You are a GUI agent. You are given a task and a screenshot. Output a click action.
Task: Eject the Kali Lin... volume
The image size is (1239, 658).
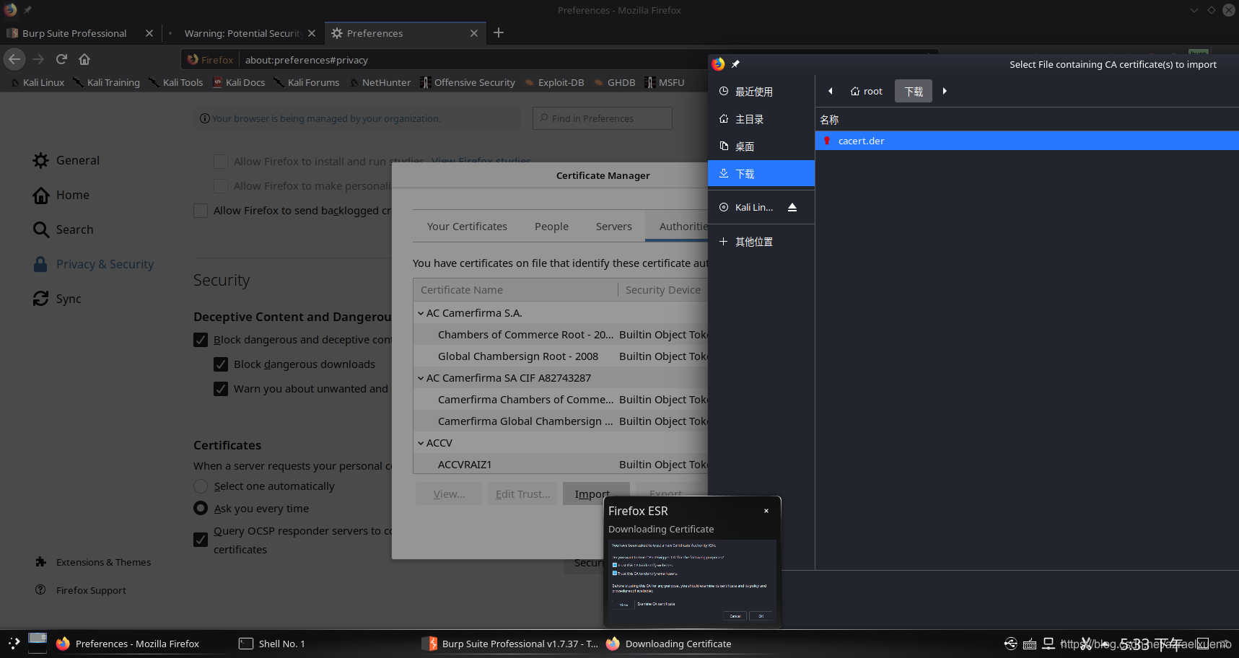(792, 207)
